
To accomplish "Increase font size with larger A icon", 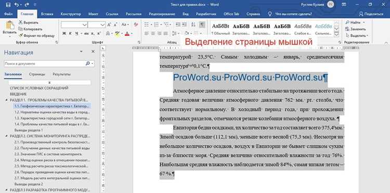I will tap(109, 24).
